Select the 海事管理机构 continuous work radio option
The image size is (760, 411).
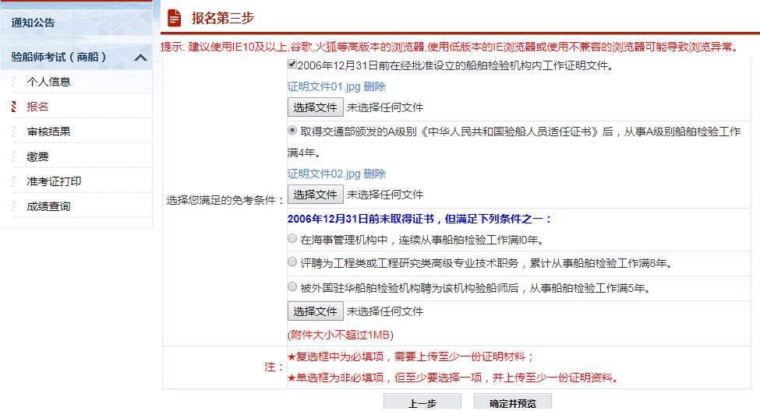pos(292,238)
